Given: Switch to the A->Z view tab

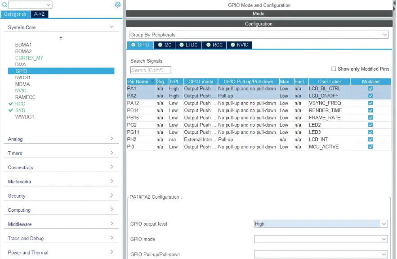Looking at the screenshot, I should coord(39,14).
